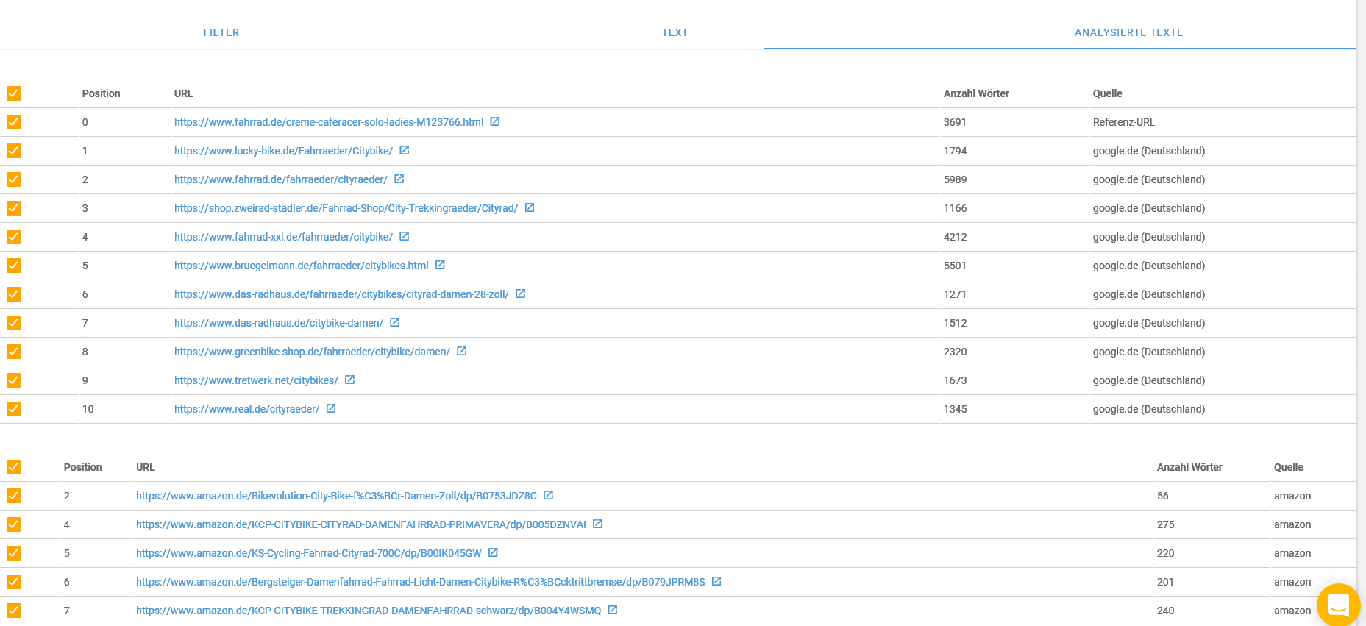Click external link icon next to fahrrad.de cityraeder
Image resolution: width=1366 pixels, height=626 pixels.
[399, 179]
